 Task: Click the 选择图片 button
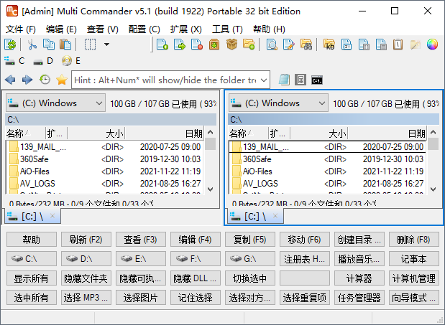(140, 298)
